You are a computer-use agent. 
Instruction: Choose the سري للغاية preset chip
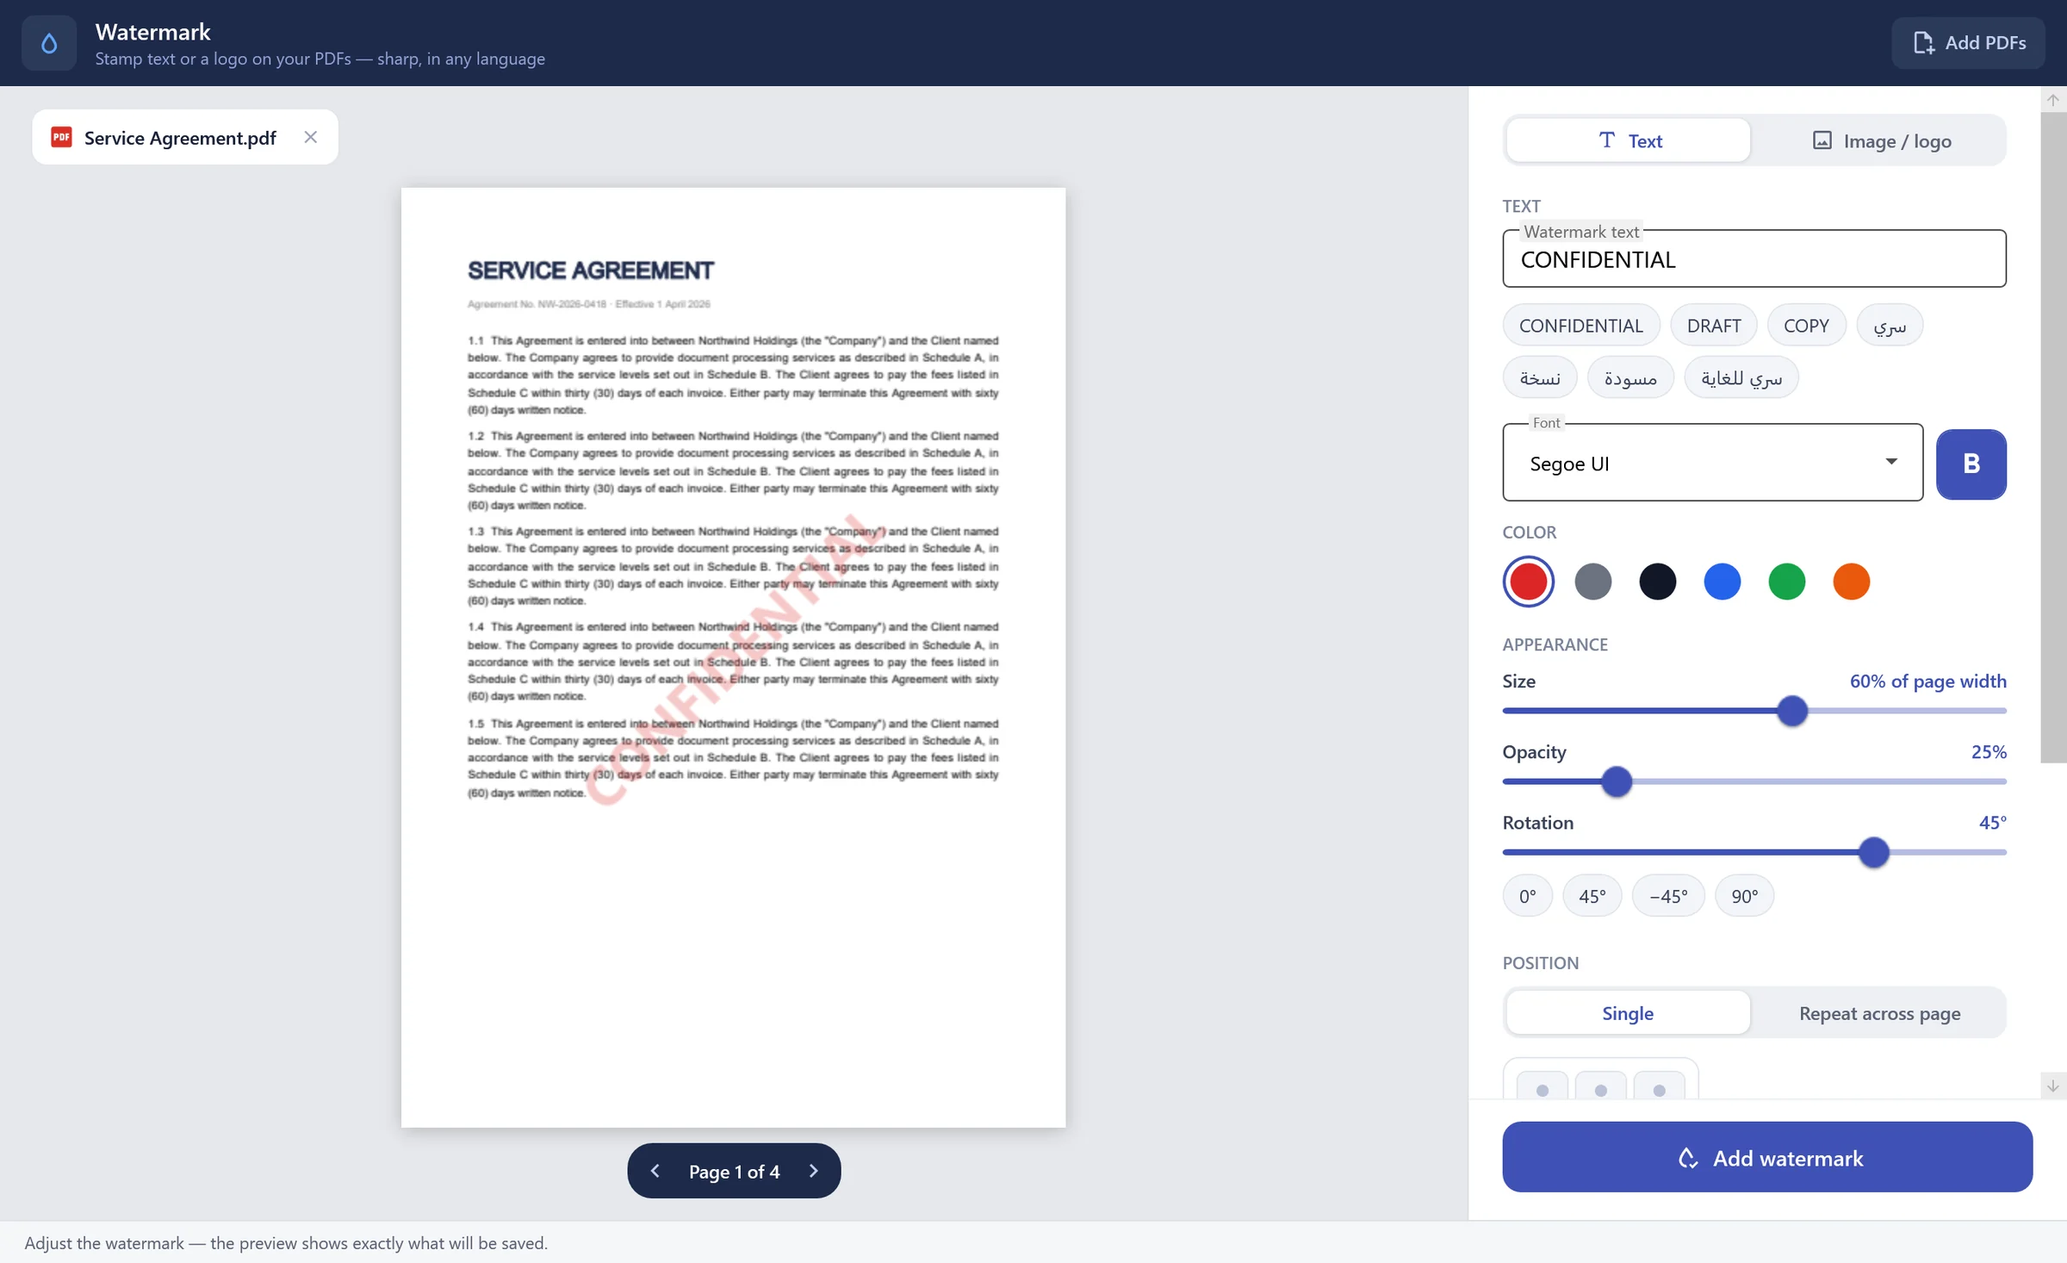click(1741, 377)
